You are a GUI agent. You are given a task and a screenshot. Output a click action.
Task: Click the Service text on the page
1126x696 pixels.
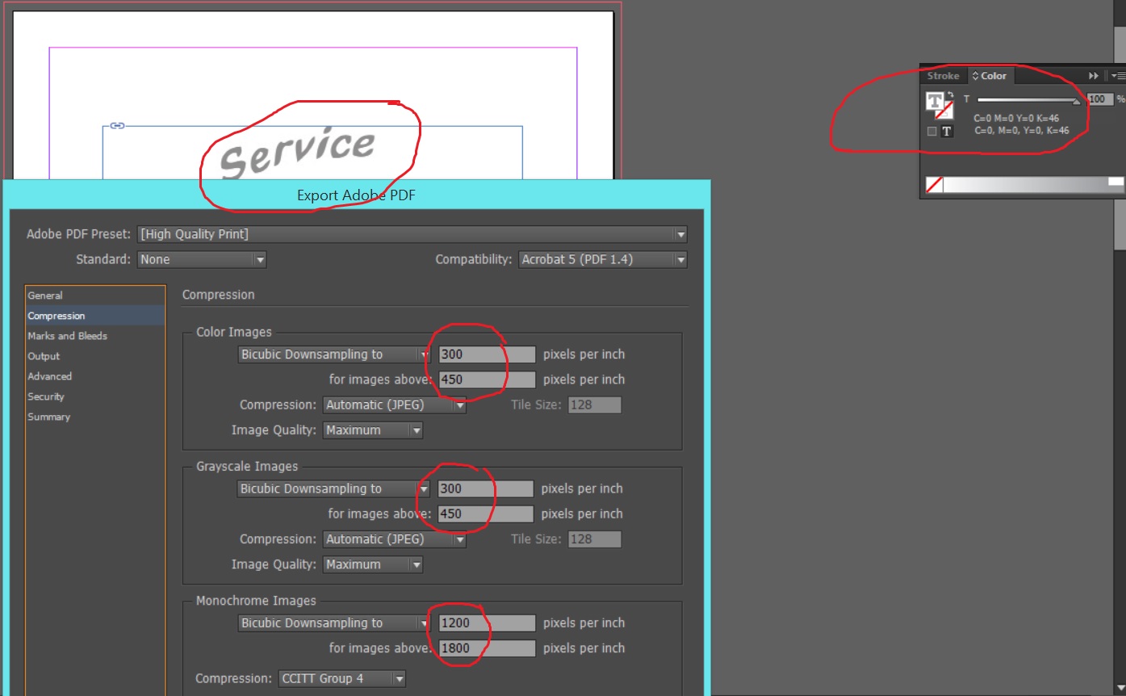tap(298, 153)
